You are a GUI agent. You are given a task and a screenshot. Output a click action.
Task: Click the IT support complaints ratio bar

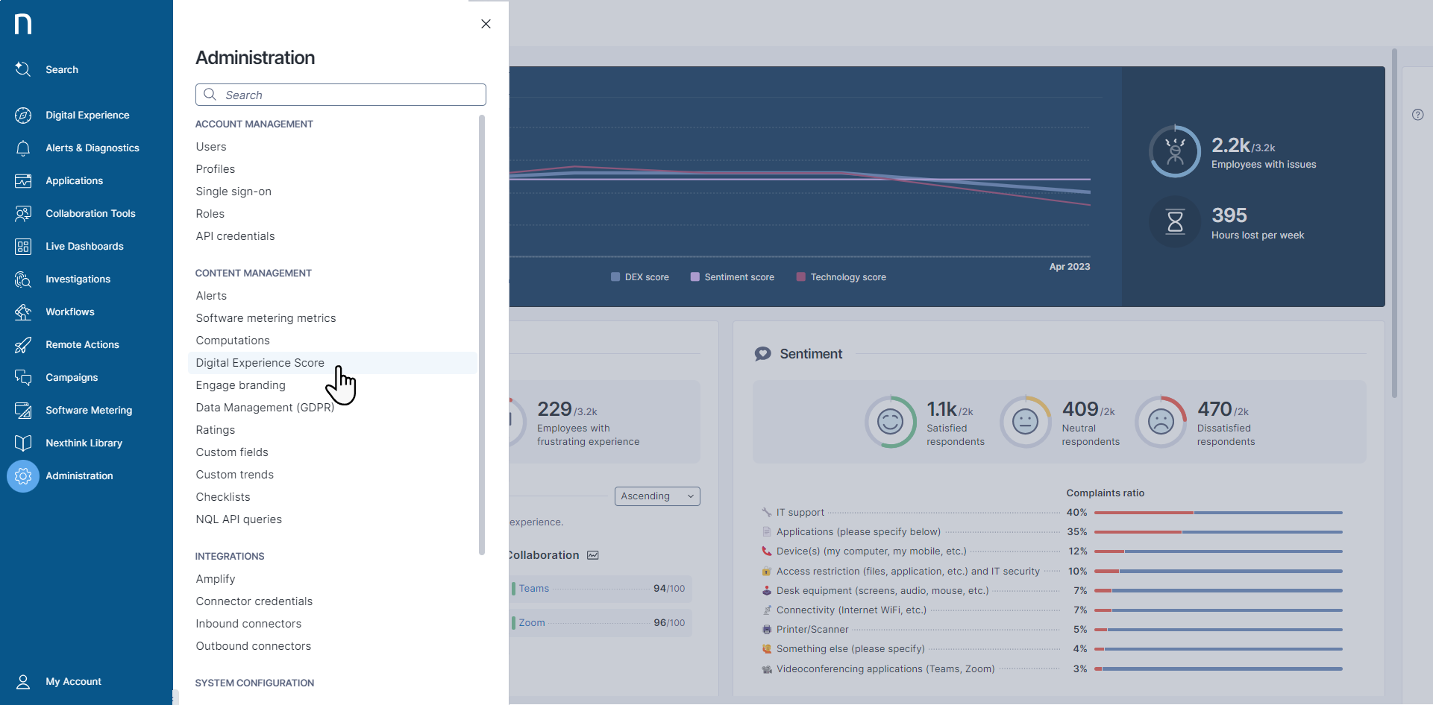(x=1217, y=513)
